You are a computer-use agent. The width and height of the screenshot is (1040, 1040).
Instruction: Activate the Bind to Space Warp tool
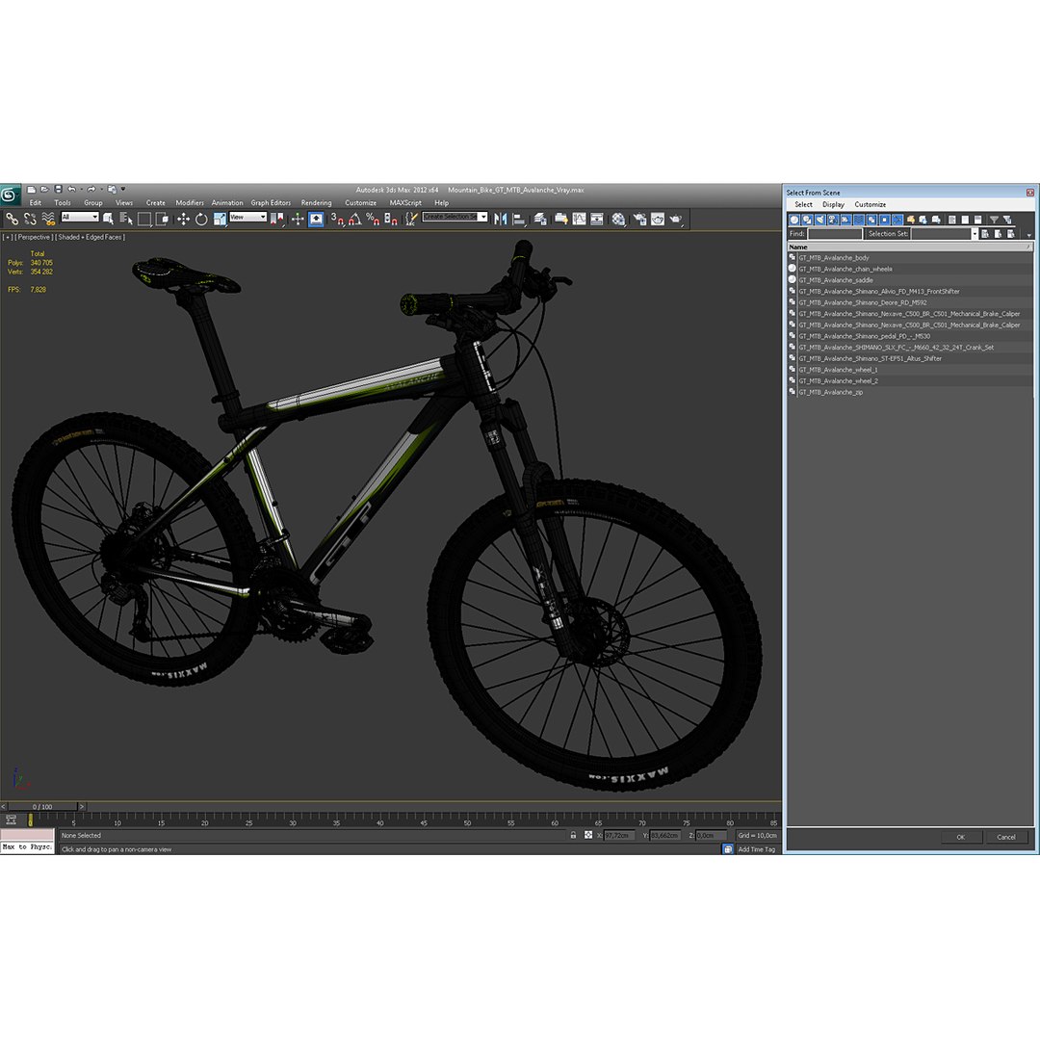pos(48,219)
